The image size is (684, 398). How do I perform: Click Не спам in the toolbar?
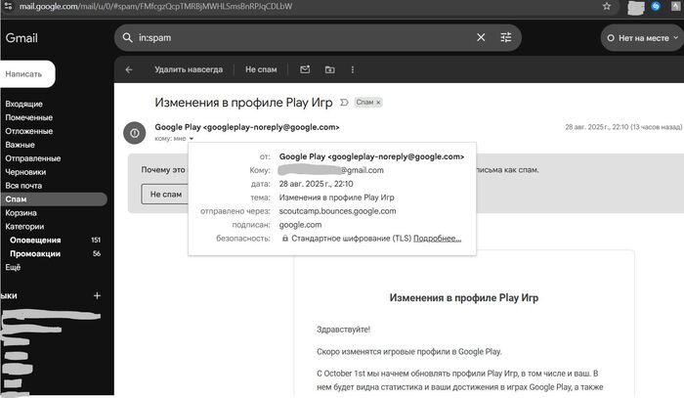(261, 69)
